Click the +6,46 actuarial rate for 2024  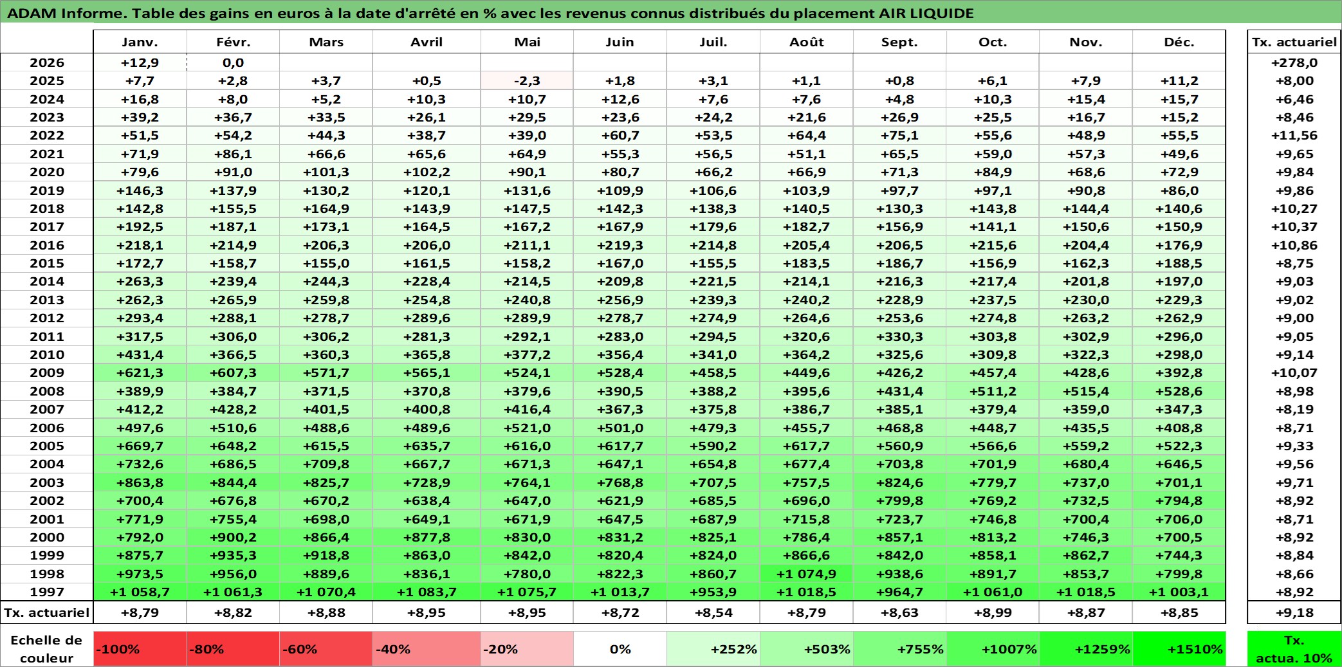(x=1294, y=99)
